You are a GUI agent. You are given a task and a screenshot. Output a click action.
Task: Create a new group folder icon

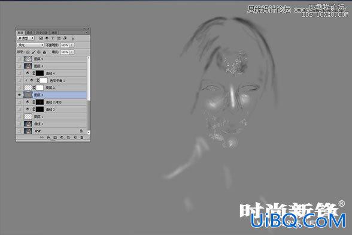(68, 137)
